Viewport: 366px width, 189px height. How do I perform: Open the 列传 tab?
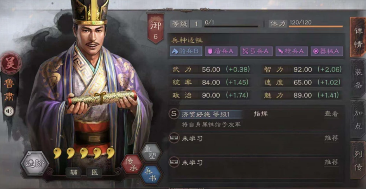pos(358,160)
